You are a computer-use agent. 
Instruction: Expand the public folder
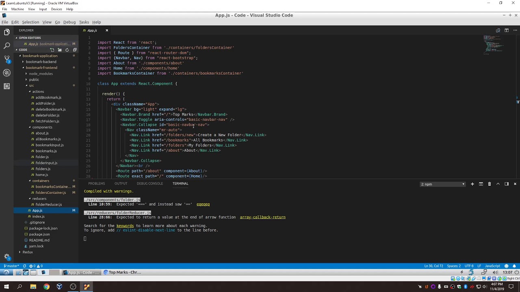(34, 79)
